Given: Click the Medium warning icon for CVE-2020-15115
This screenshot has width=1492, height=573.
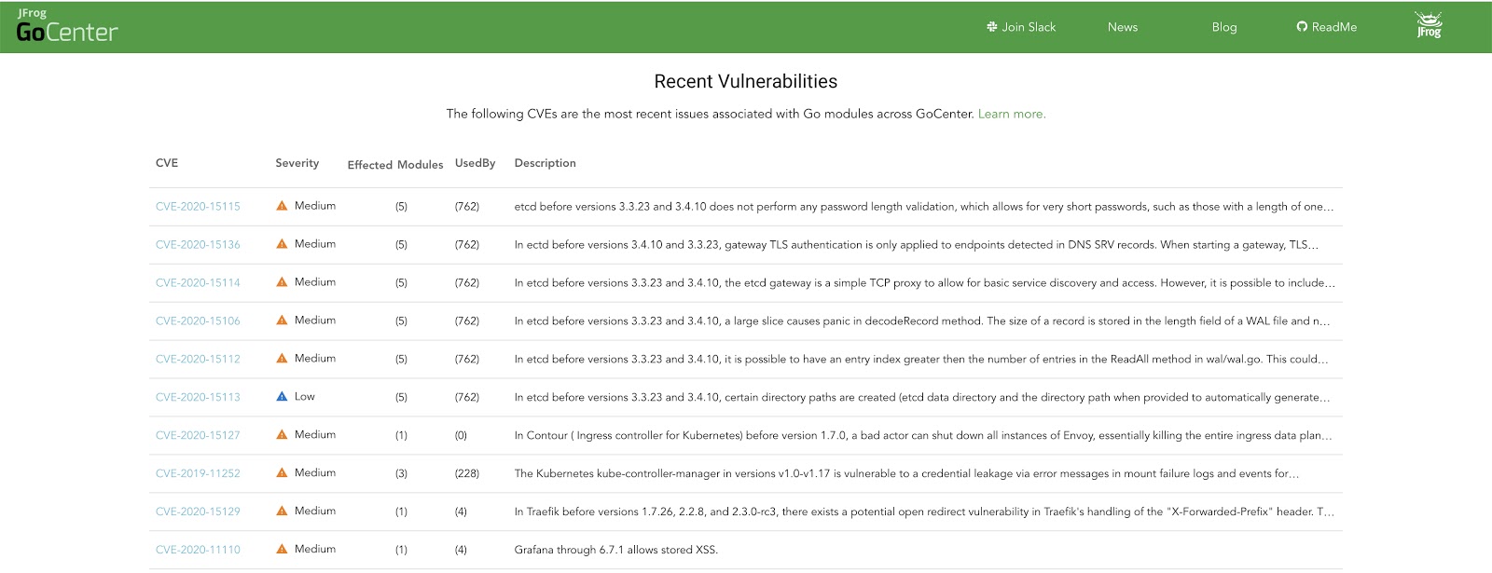Looking at the screenshot, I should tap(282, 206).
